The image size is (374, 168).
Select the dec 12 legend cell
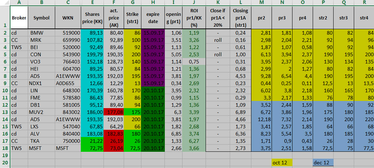[323, 163]
